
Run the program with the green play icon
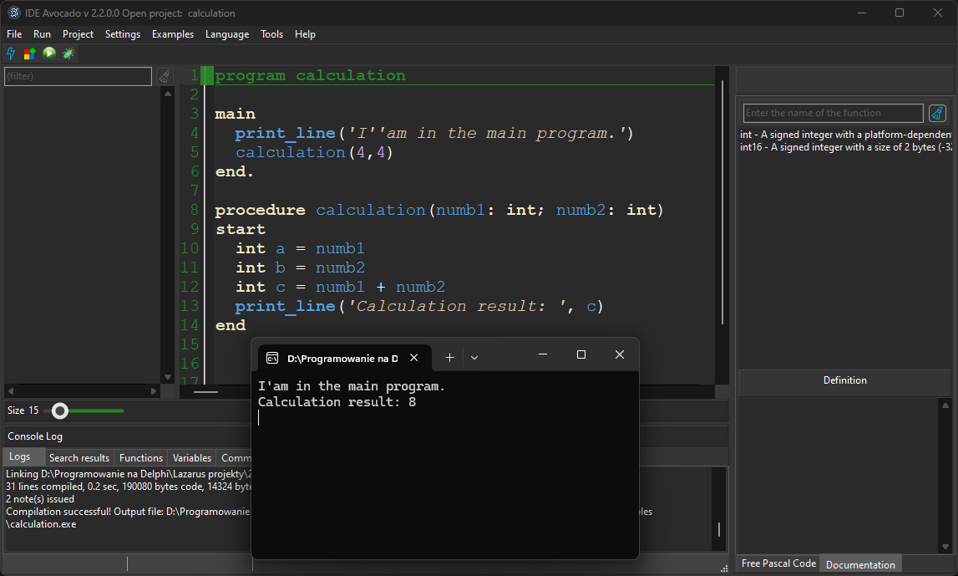(49, 54)
